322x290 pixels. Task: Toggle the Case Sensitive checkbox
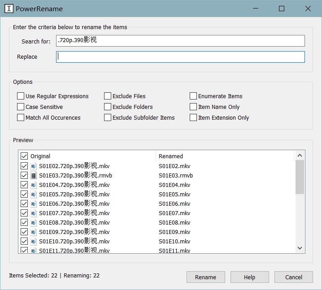point(21,107)
